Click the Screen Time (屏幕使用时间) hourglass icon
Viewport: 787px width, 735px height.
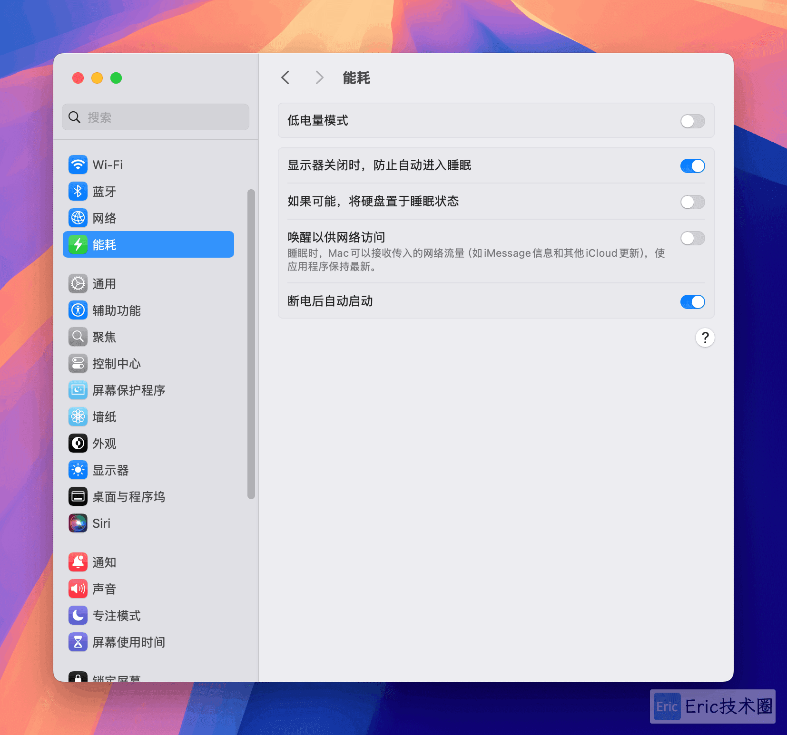(x=78, y=642)
